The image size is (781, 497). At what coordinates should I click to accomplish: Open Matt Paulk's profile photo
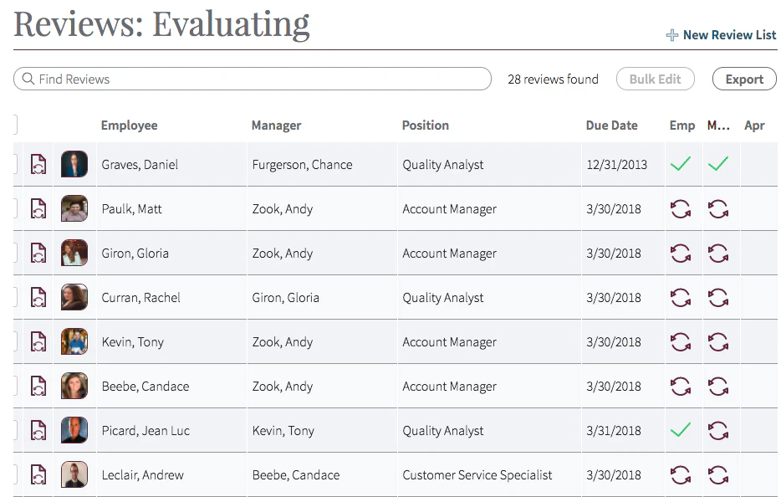pyautogui.click(x=74, y=208)
